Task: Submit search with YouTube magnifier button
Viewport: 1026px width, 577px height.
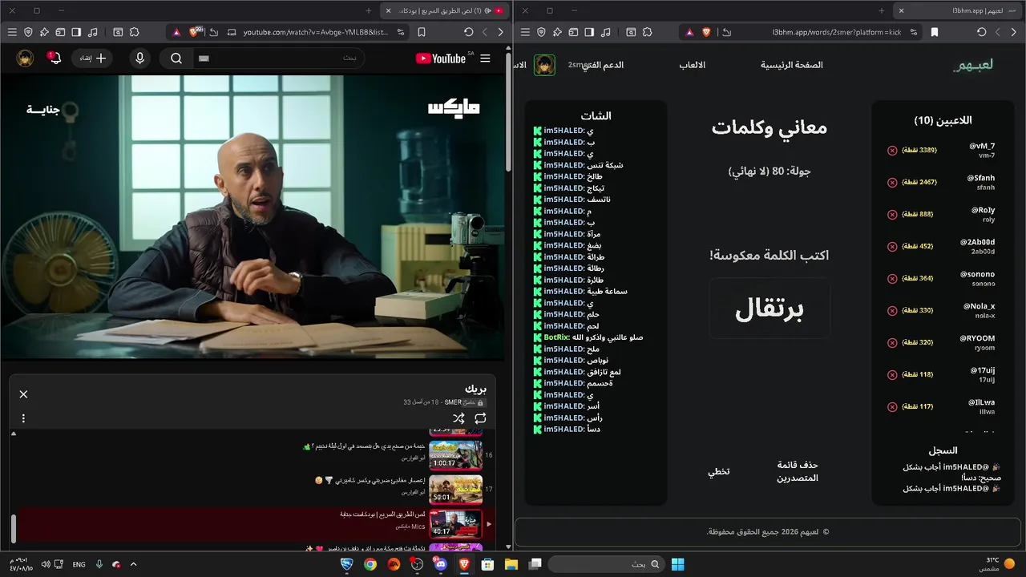Action: [x=176, y=58]
